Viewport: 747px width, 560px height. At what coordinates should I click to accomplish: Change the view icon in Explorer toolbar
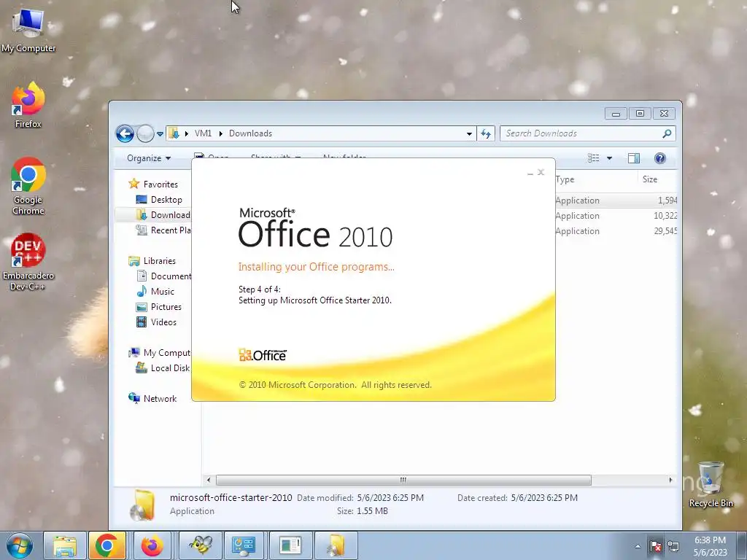click(x=594, y=158)
